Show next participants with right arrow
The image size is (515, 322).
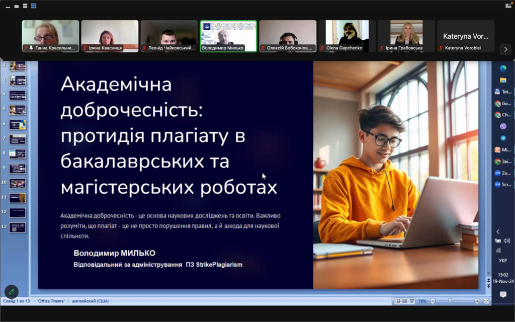pos(505,49)
